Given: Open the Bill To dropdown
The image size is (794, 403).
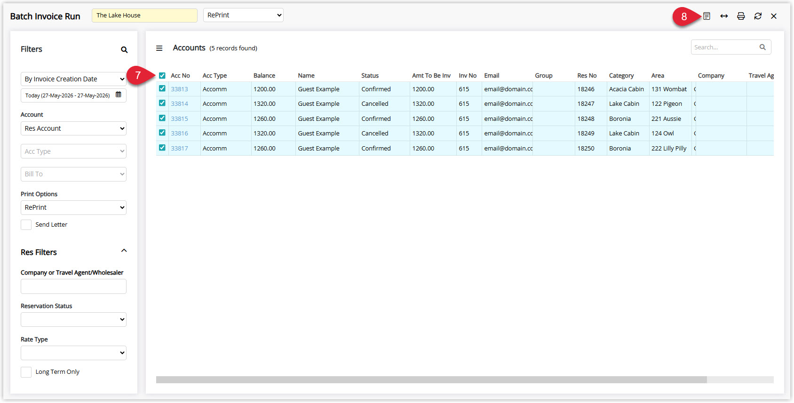Looking at the screenshot, I should click(x=73, y=174).
